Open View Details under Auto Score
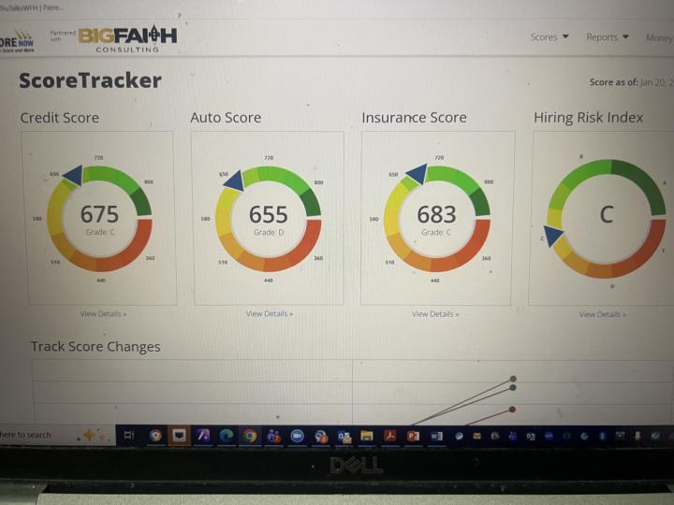The height and width of the screenshot is (505, 674). coord(269,314)
